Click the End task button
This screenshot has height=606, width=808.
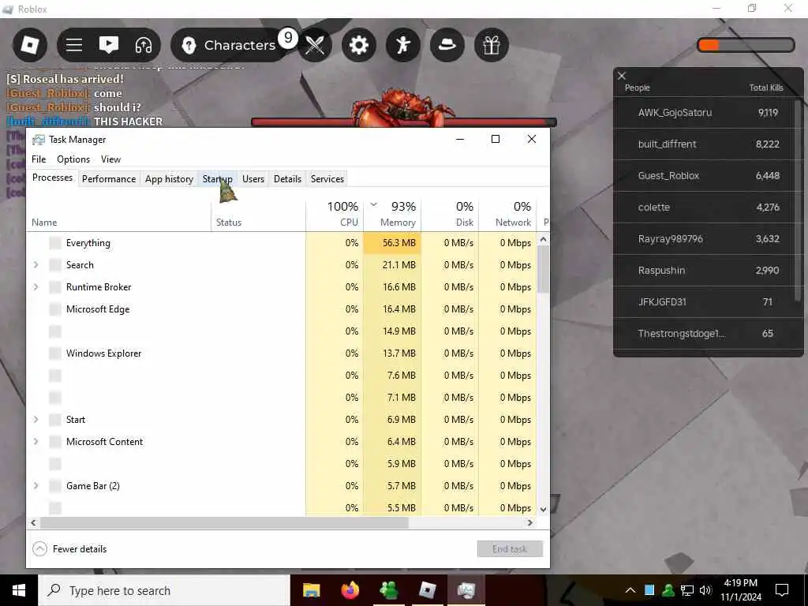coord(510,549)
